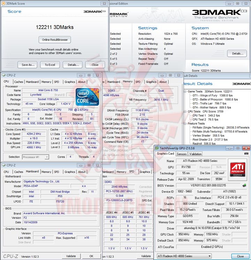The width and height of the screenshot is (251, 260).
Task: Minimize the TechPowerUp GPU-Z window
Action: tap(230, 148)
